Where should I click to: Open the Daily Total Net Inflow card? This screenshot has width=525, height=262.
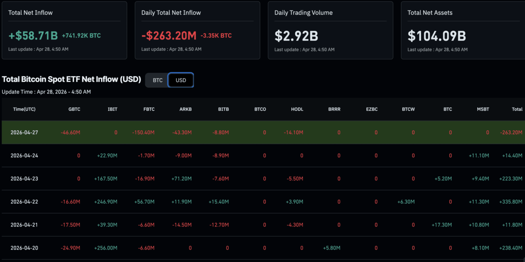tap(197, 30)
